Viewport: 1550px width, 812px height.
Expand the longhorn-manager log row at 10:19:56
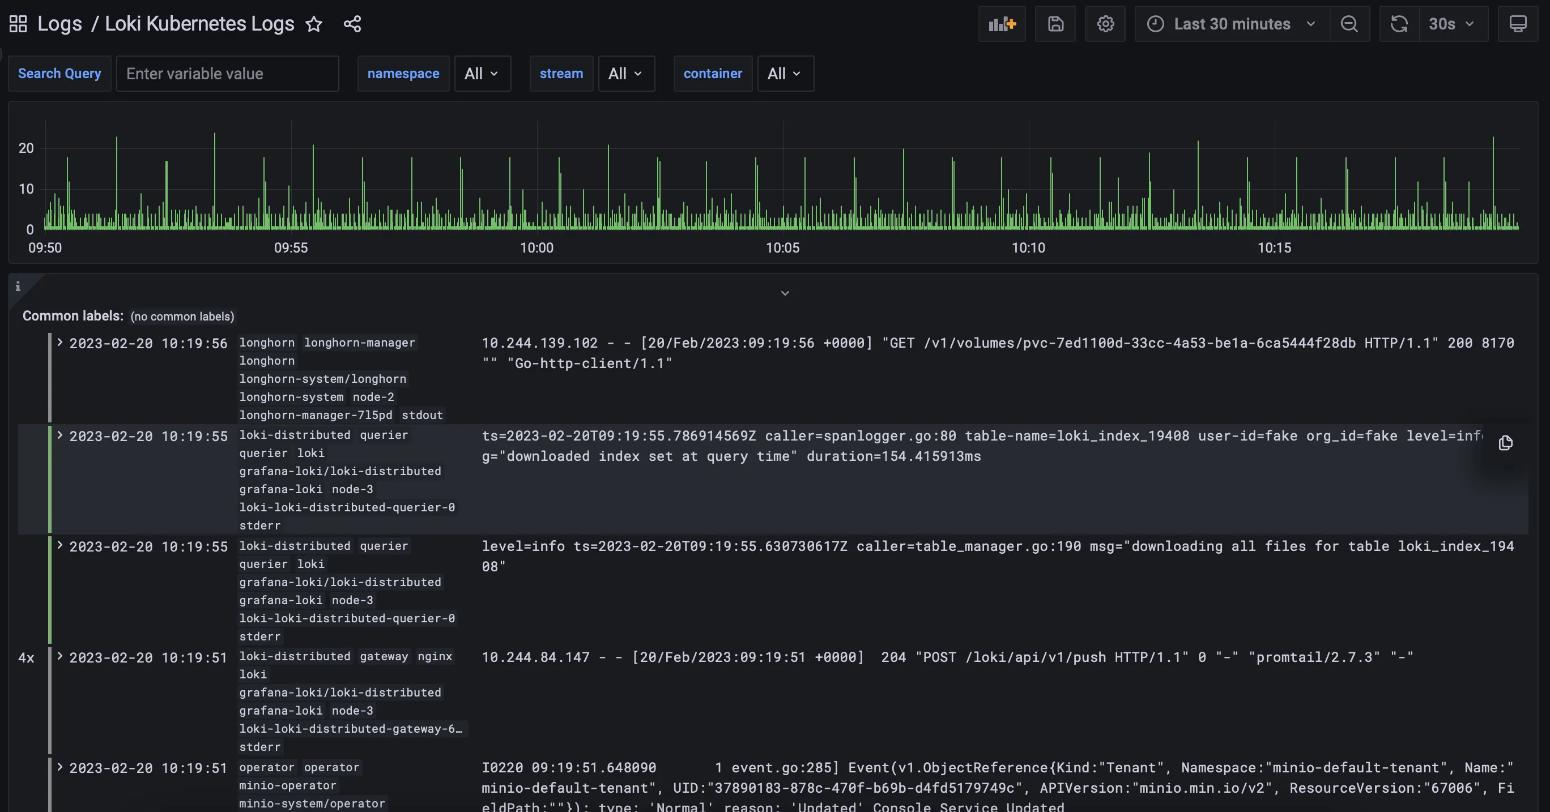60,342
